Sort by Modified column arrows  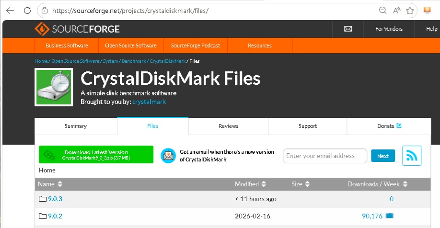coord(264,184)
